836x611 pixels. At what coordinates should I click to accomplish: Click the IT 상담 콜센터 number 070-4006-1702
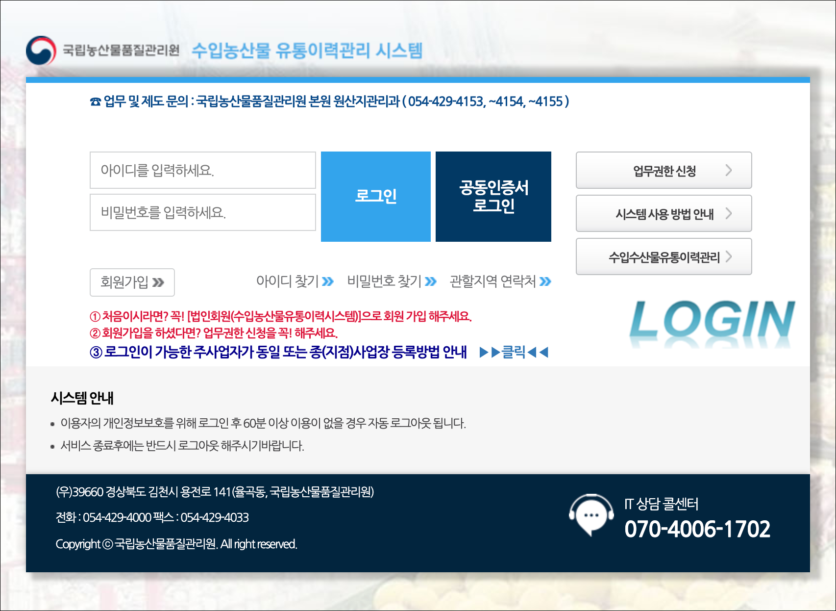697,529
